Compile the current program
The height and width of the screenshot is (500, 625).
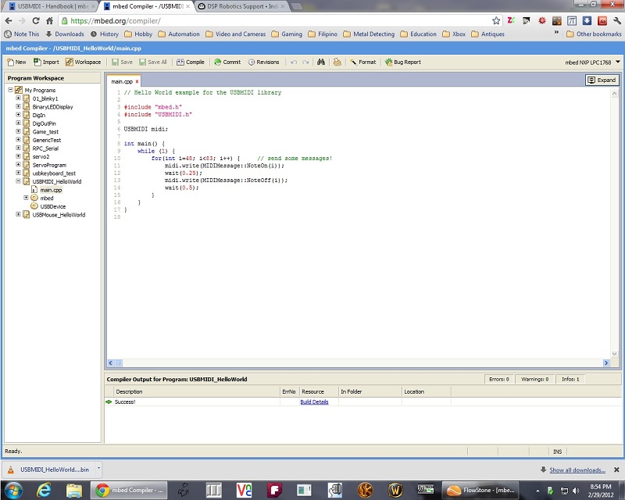point(190,62)
